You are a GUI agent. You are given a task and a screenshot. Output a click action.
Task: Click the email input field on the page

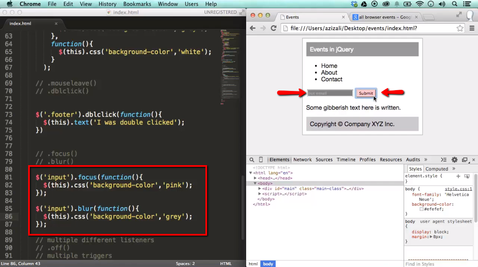pyautogui.click(x=330, y=93)
